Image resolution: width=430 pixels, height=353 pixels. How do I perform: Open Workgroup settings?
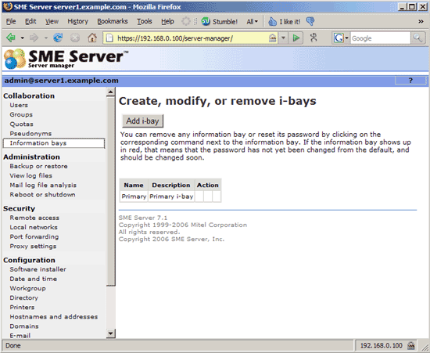tap(27, 288)
